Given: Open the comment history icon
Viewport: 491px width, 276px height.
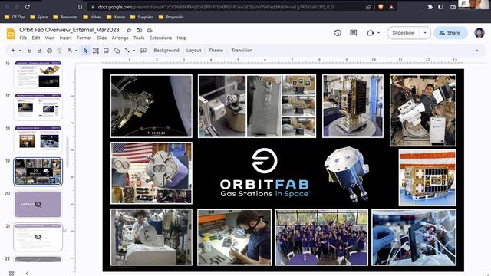Looking at the screenshot, I should (354, 33).
